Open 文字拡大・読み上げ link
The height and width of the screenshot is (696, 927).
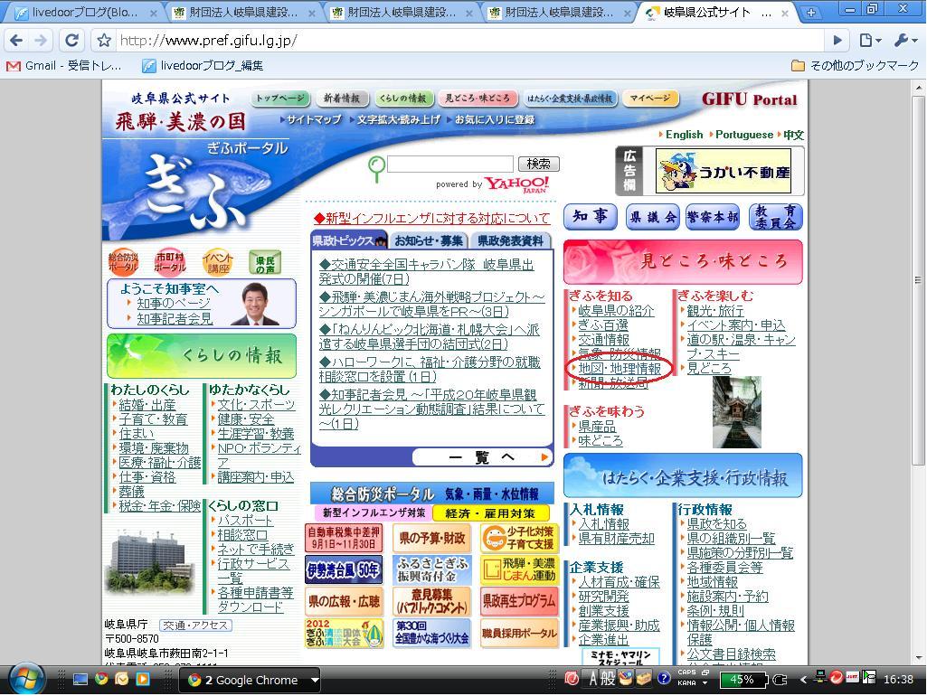[399, 119]
